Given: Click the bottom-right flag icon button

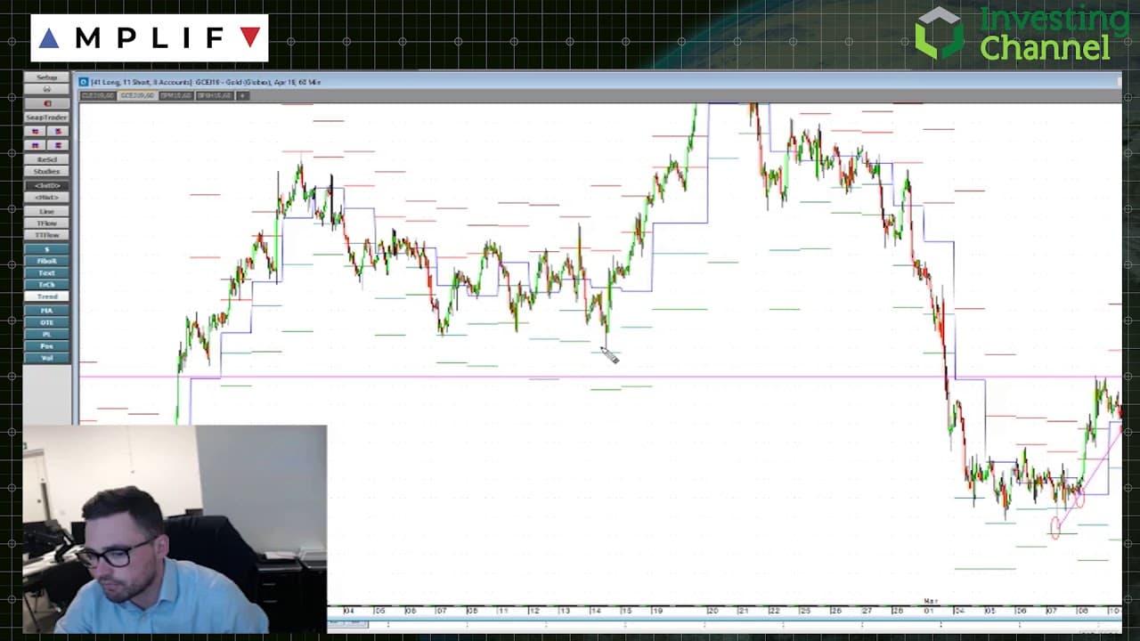Looking at the screenshot, I should (58, 145).
